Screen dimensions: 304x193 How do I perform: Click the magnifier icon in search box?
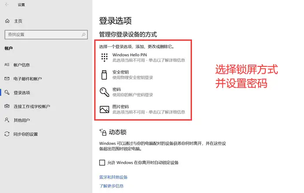coord(83,35)
